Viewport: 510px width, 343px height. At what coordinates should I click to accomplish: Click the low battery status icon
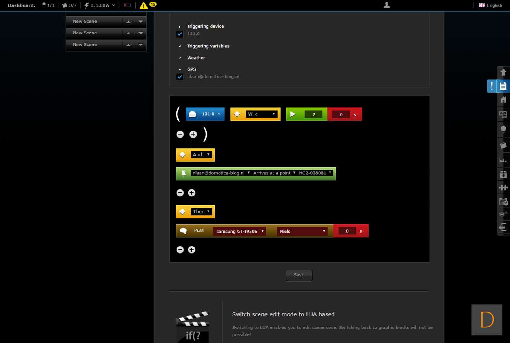tap(127, 5)
